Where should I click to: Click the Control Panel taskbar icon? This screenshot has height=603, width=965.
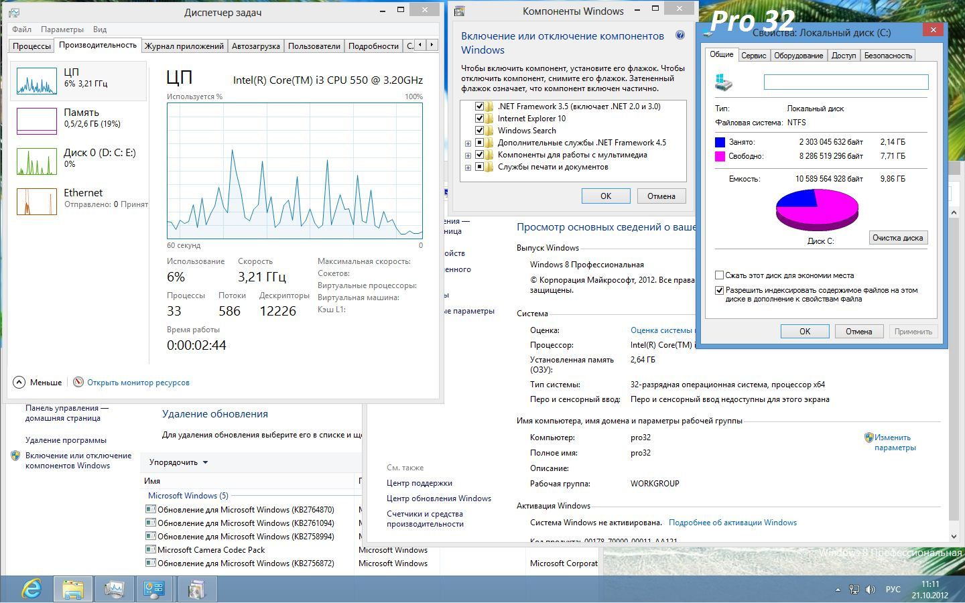coord(155,590)
